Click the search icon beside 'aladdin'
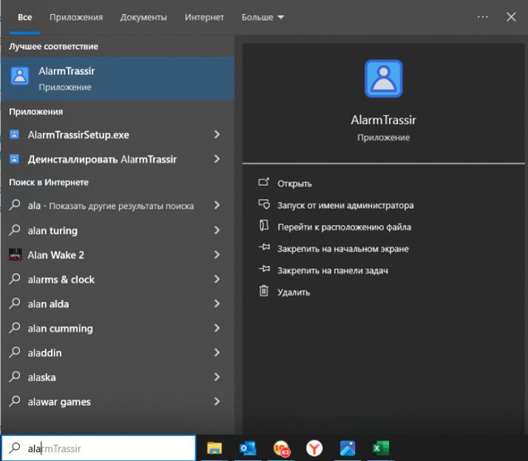This screenshot has width=528, height=461. (15, 352)
